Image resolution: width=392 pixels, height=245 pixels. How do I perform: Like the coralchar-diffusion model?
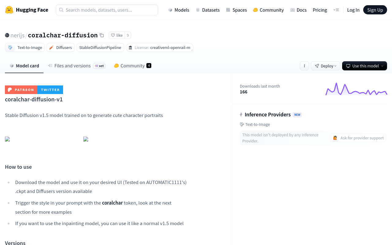(117, 35)
